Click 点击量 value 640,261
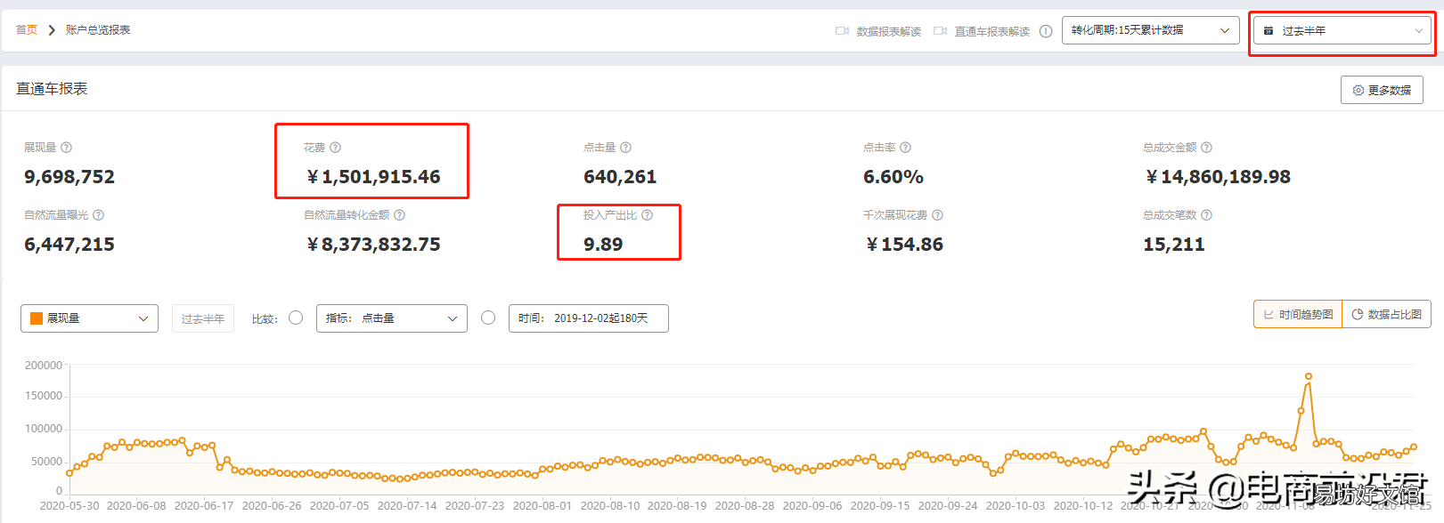 (620, 177)
